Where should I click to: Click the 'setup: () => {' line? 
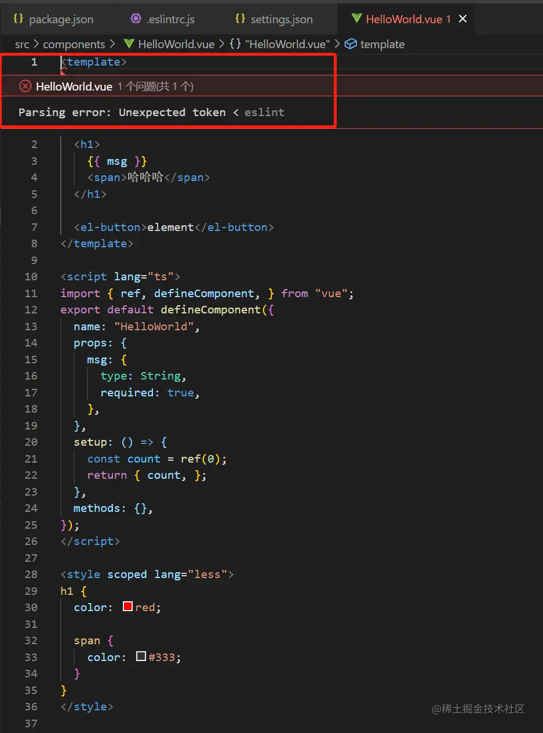pos(121,442)
